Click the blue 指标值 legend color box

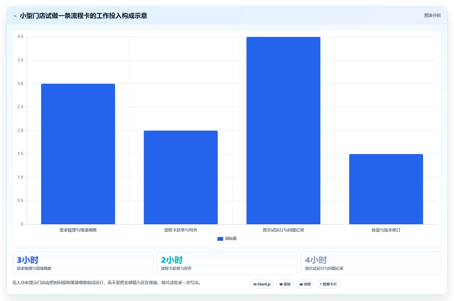click(x=220, y=239)
